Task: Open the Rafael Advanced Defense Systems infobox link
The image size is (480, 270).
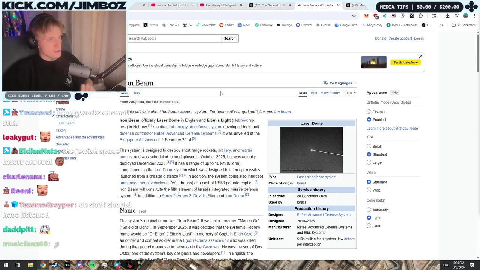Action: (x=324, y=215)
